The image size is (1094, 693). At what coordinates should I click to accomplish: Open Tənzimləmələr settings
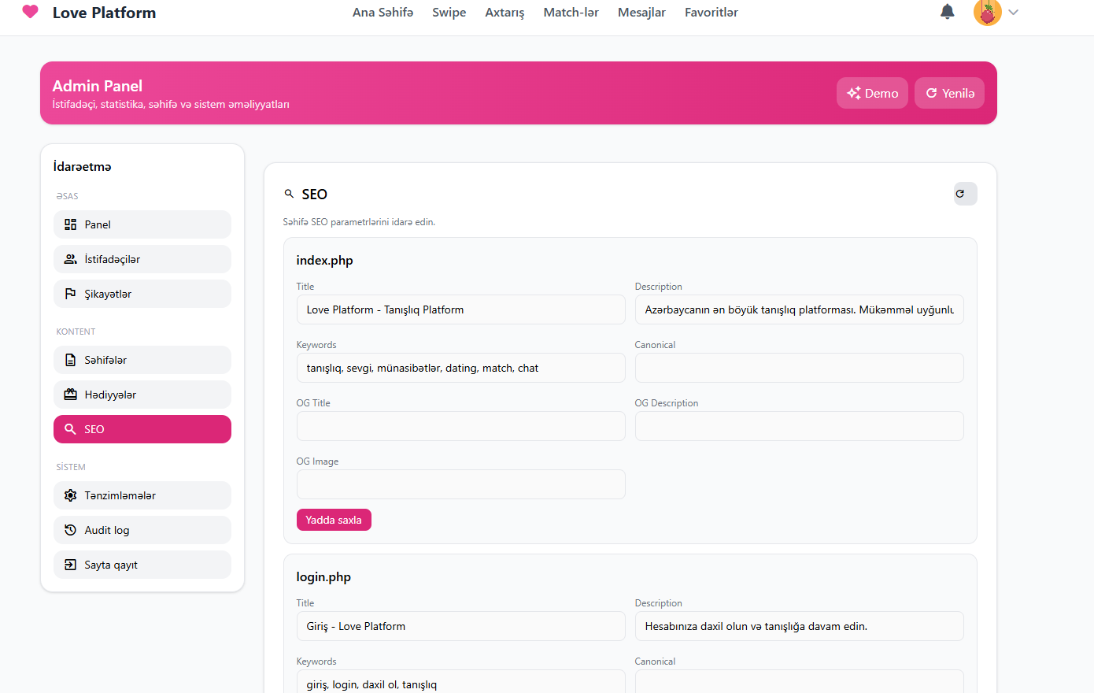[142, 495]
